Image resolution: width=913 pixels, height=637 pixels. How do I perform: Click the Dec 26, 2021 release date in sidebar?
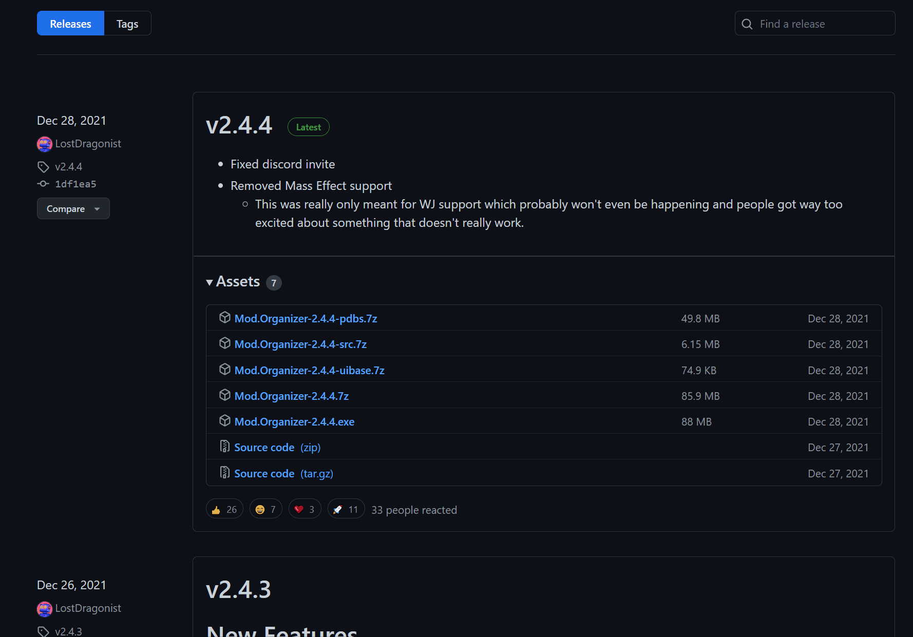71,585
